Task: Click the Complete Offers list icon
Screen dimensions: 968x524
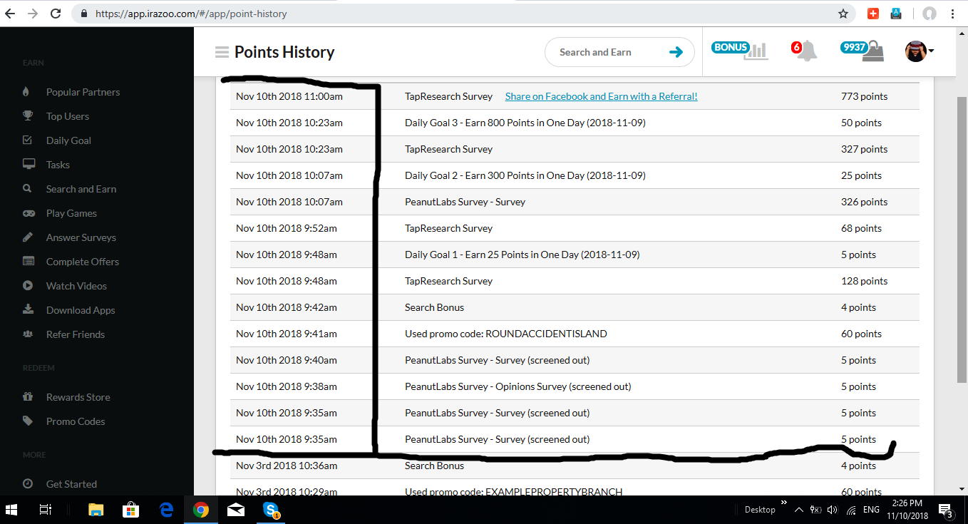Action: click(29, 262)
